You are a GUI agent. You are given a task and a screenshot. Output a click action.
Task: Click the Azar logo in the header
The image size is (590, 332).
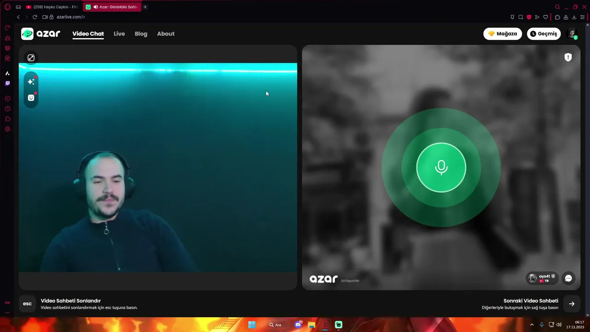point(41,34)
